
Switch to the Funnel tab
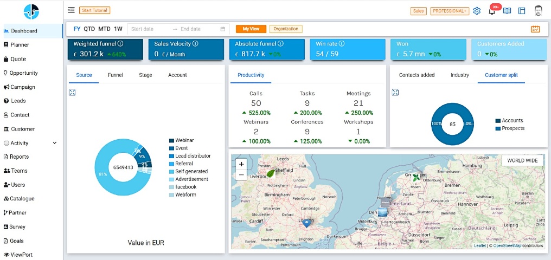(x=116, y=75)
